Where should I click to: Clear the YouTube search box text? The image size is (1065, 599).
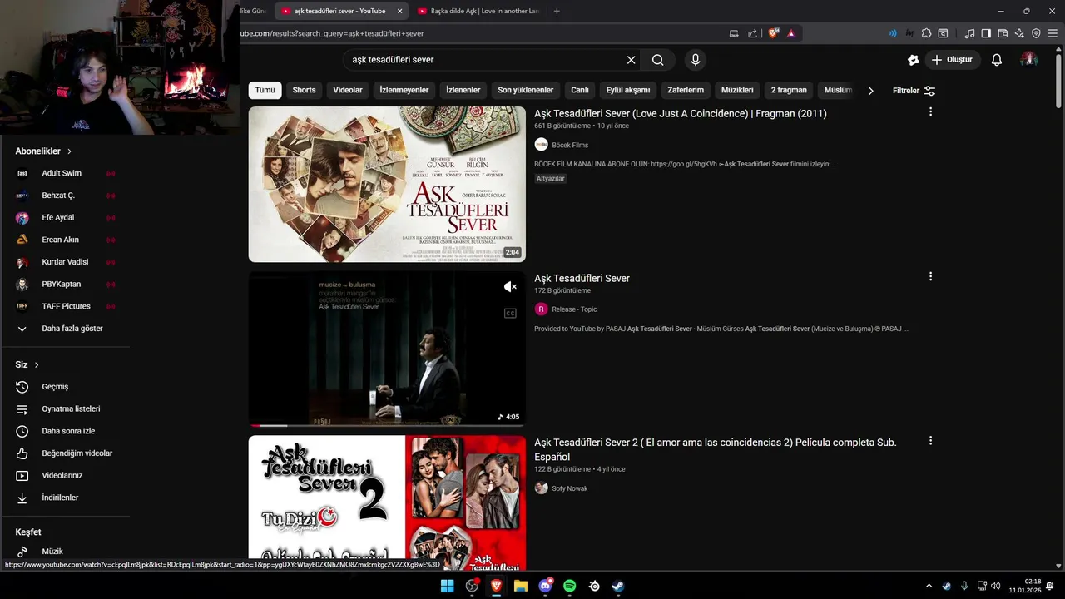[x=631, y=60]
